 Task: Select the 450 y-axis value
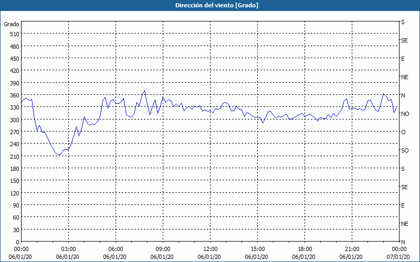click(15, 59)
